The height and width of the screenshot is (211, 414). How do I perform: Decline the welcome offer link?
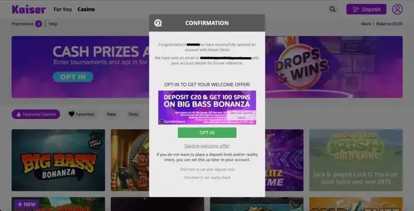(x=207, y=146)
